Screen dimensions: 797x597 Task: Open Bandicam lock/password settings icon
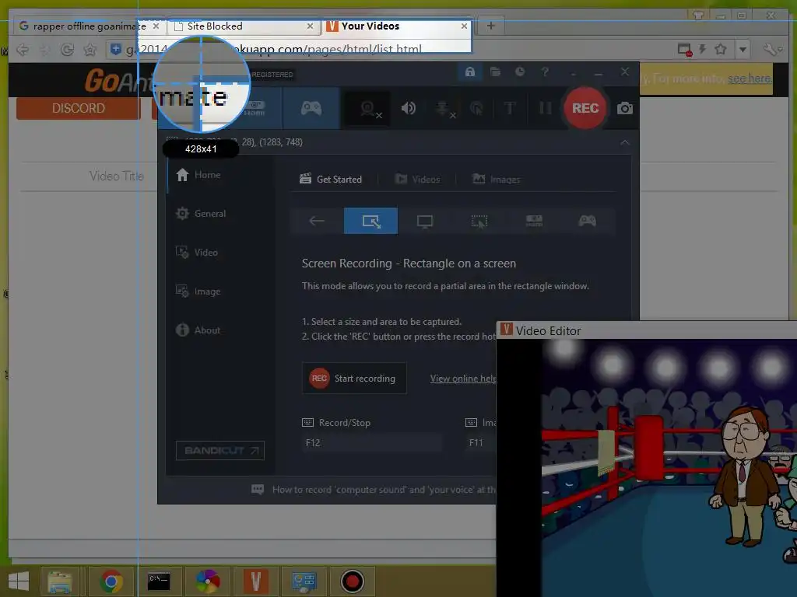[469, 72]
